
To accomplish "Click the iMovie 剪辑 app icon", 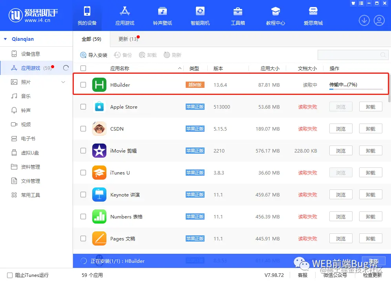I will click(x=99, y=151).
